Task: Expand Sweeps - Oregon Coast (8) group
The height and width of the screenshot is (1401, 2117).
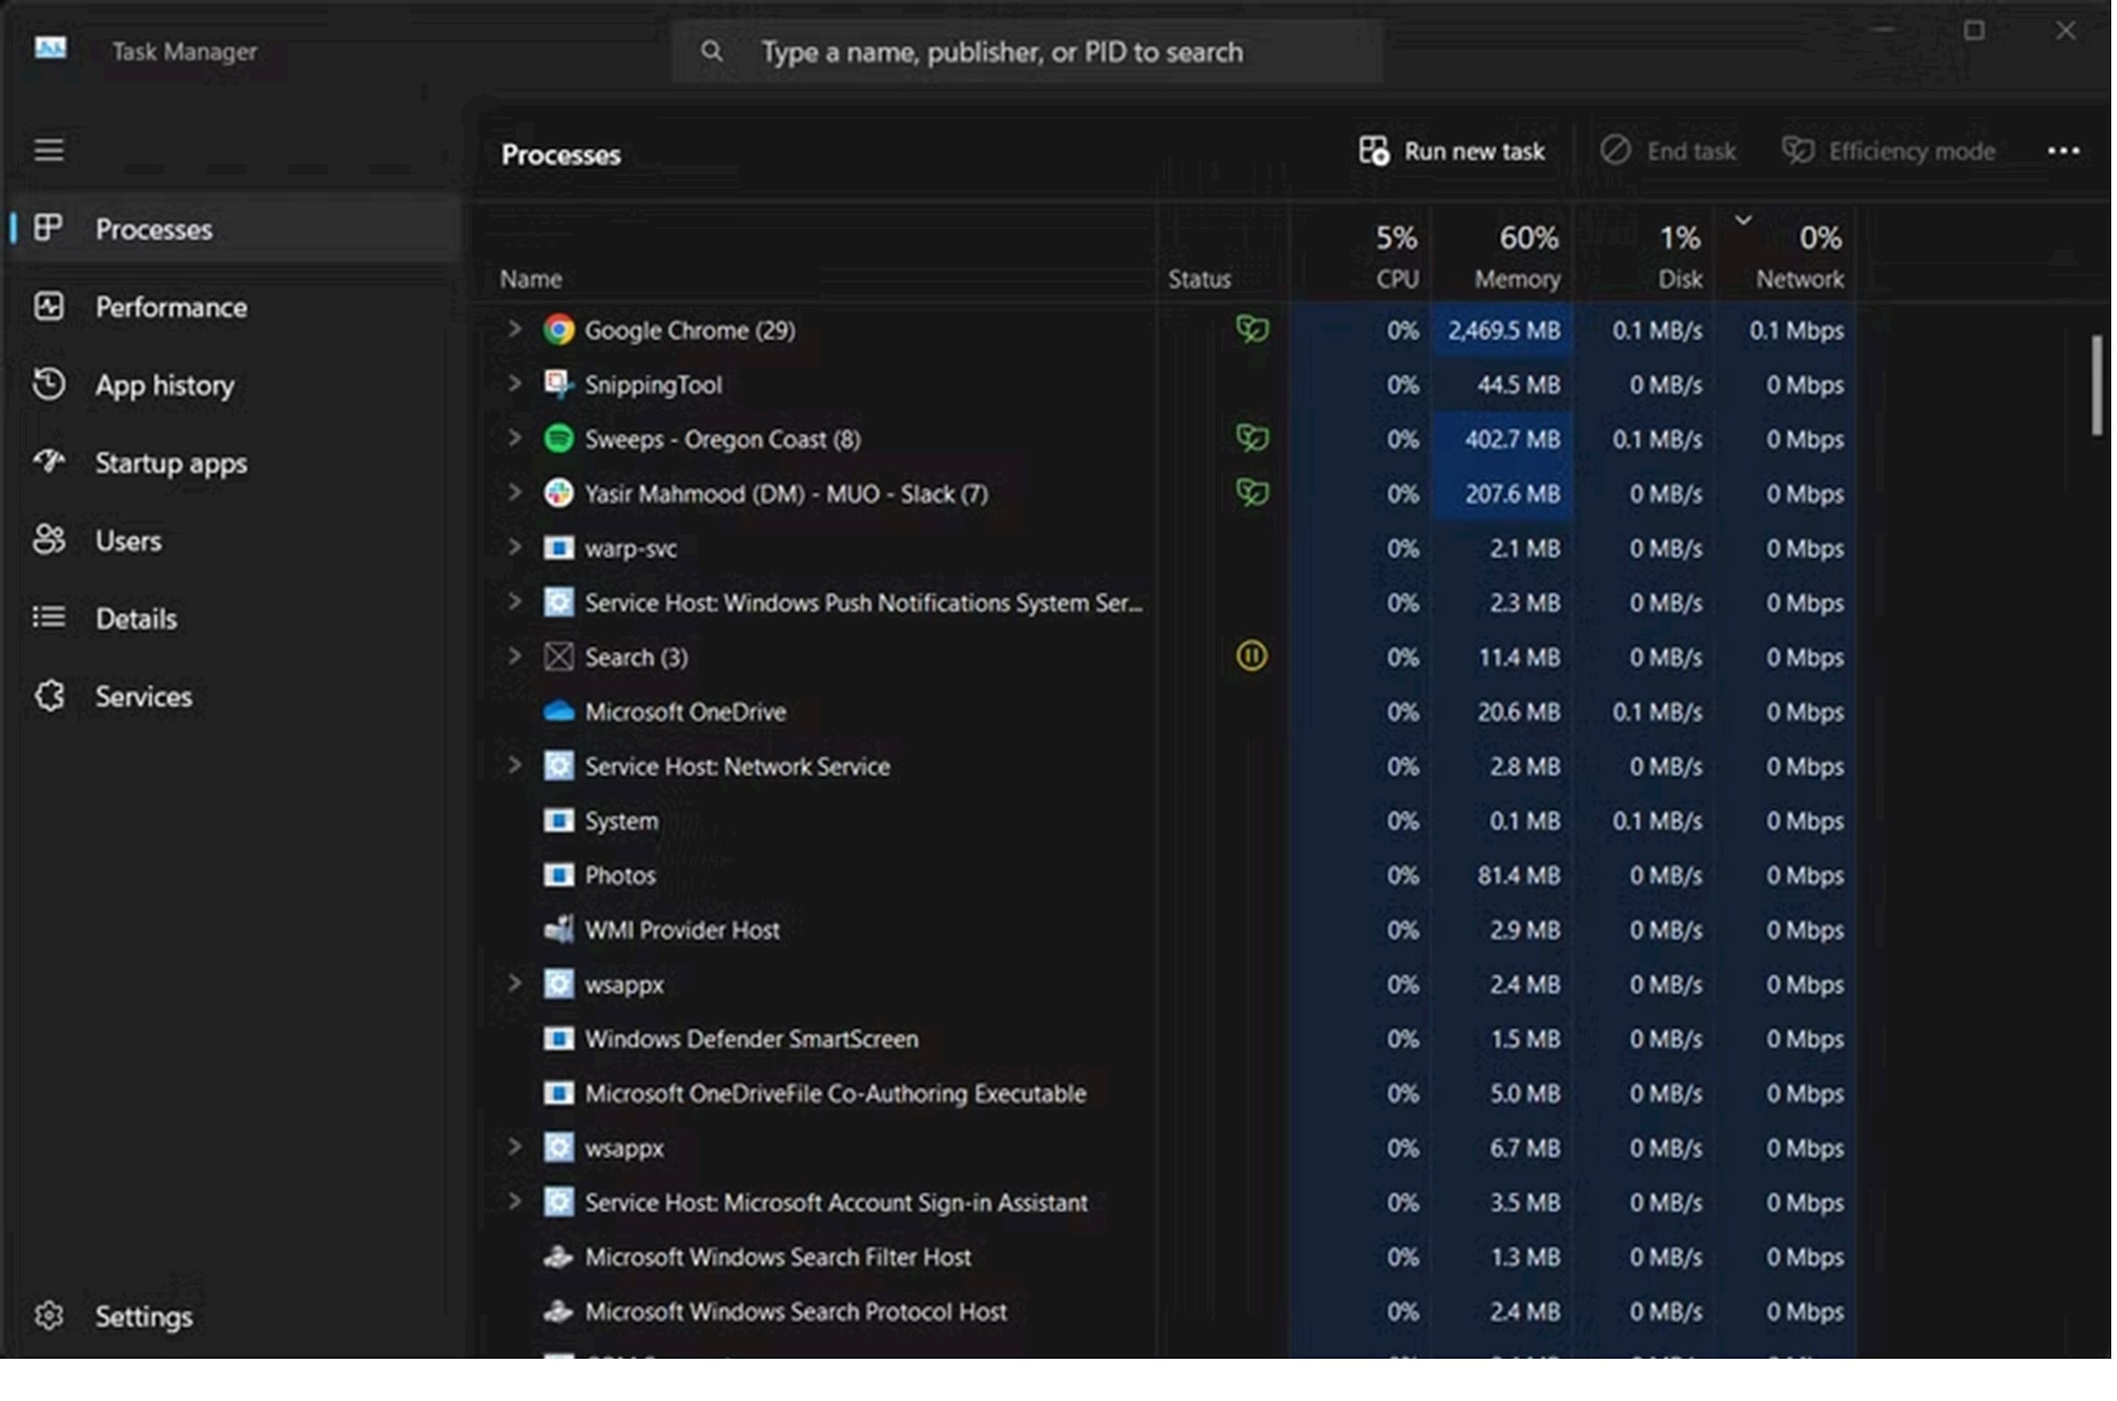Action: (515, 438)
